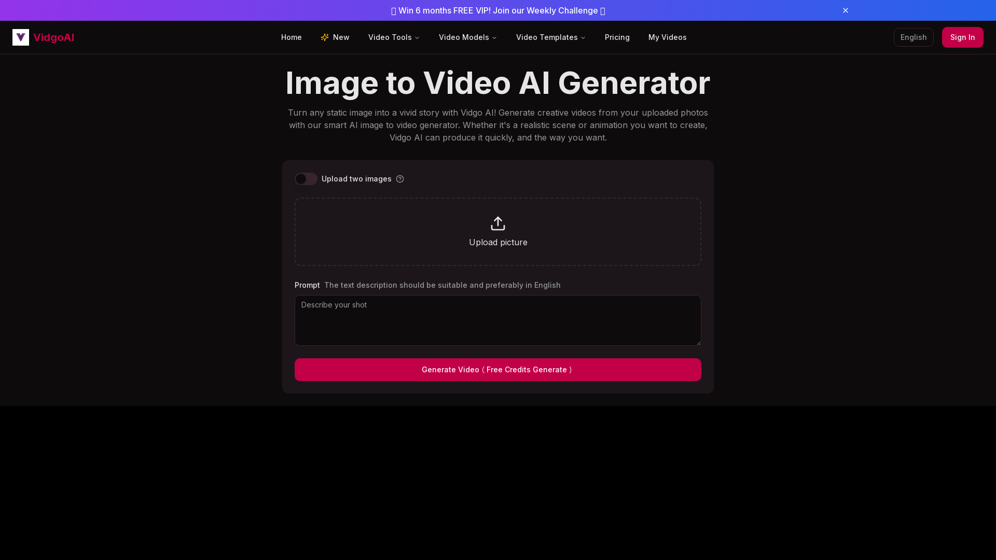The height and width of the screenshot is (560, 996).
Task: Expand the Video Tools dropdown menu
Action: tap(394, 37)
